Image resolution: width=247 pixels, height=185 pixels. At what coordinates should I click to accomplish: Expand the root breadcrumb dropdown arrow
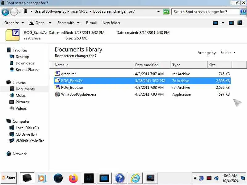(31, 11)
